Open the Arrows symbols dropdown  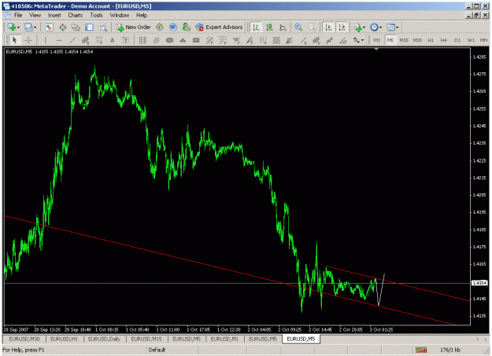click(358, 40)
